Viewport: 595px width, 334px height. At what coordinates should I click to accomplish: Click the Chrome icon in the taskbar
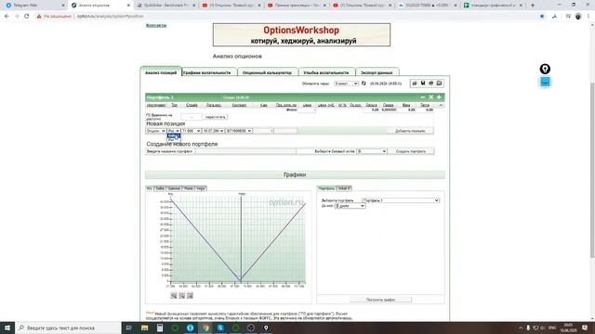tap(205, 328)
